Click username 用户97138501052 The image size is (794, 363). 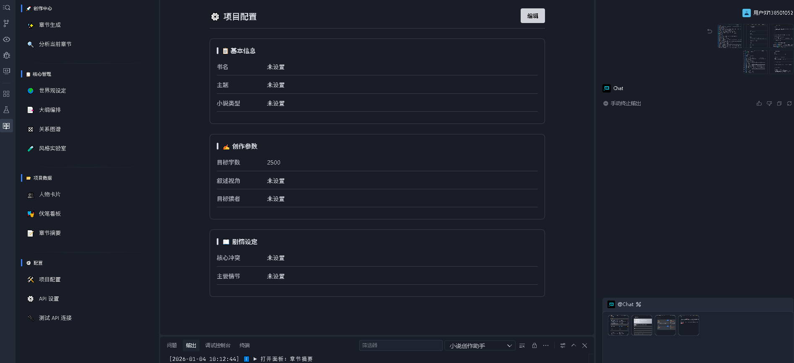point(773,13)
